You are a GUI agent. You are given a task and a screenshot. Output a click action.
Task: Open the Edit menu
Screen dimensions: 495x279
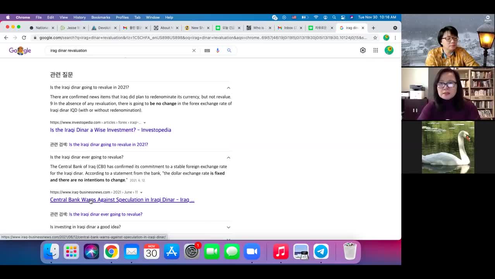point(51,17)
